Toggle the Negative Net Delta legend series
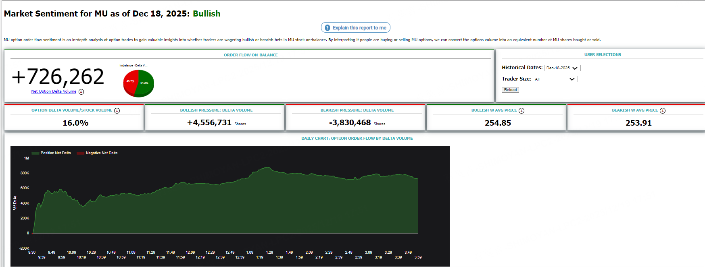Image resolution: width=705 pixels, height=267 pixels. coord(97,153)
